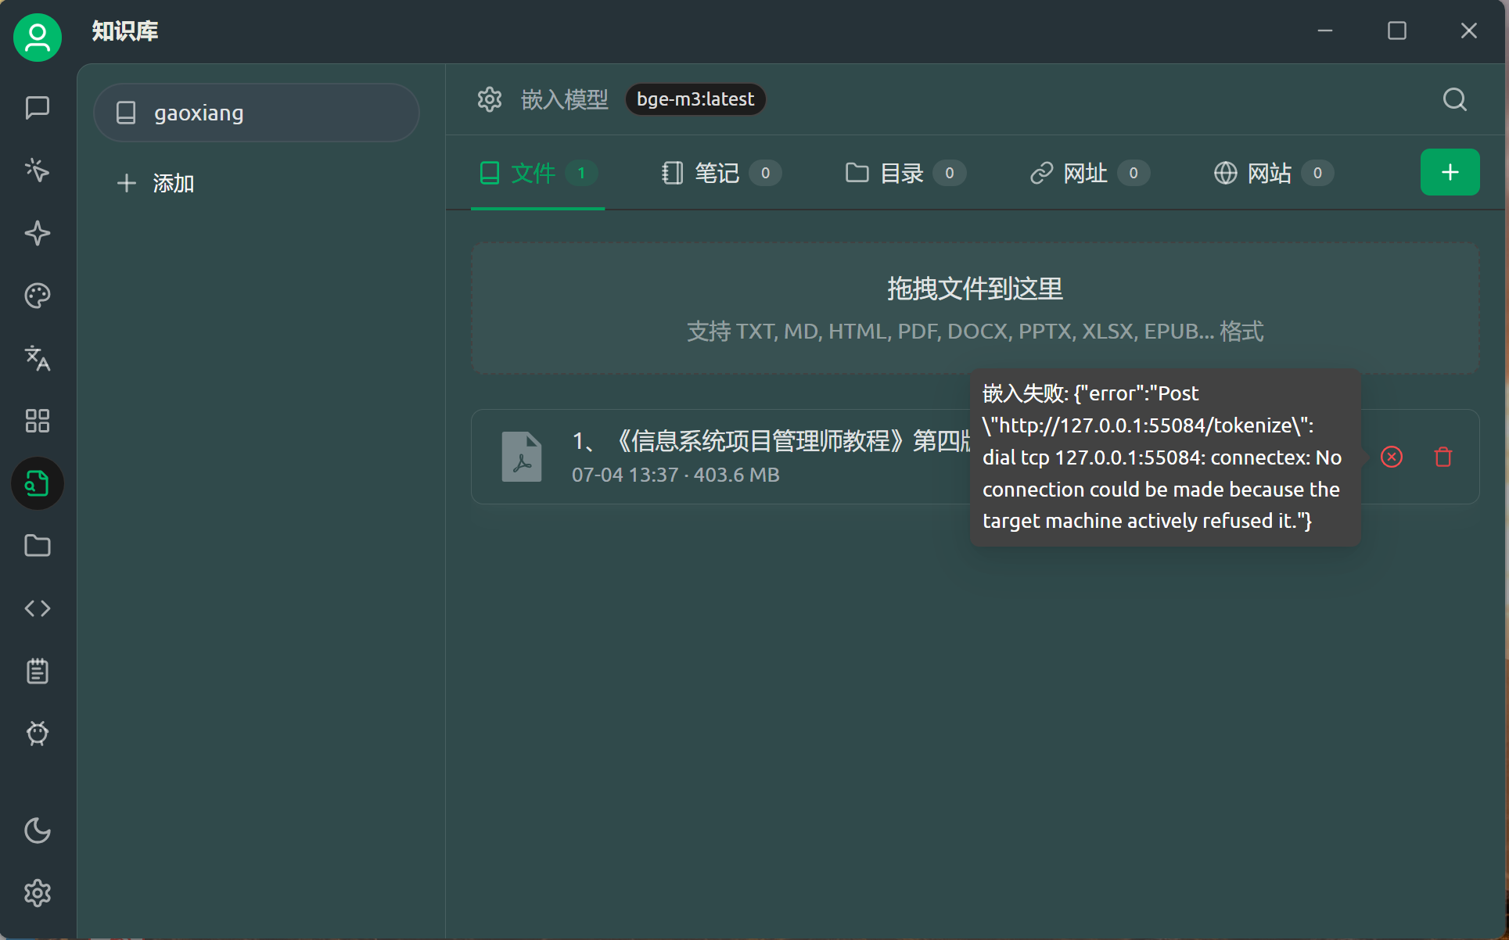Screen dimensions: 1509x940
Task: Open the code tools sidebar icon
Action: coord(38,608)
